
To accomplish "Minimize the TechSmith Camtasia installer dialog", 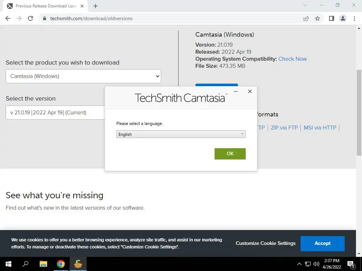I will pyautogui.click(x=236, y=91).
